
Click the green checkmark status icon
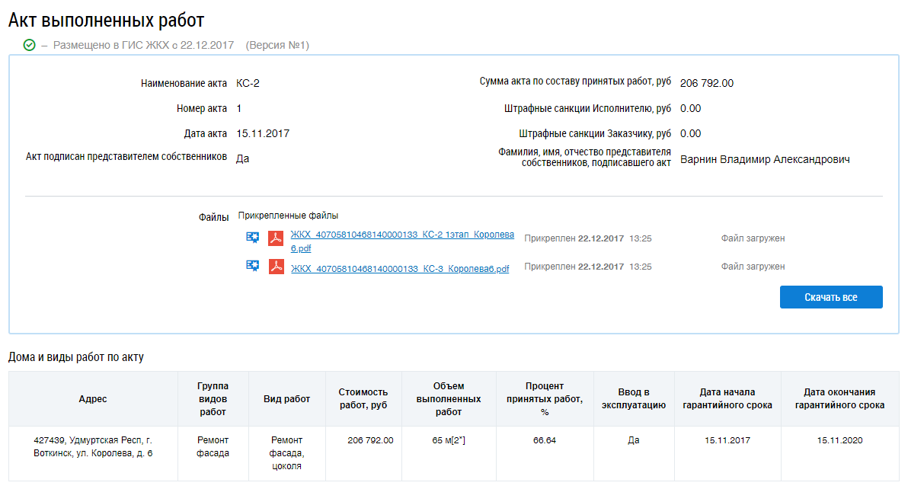(x=30, y=46)
